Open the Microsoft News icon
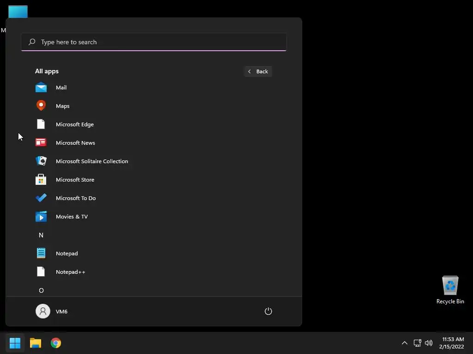Viewport: 473px width, 354px height. (41, 142)
